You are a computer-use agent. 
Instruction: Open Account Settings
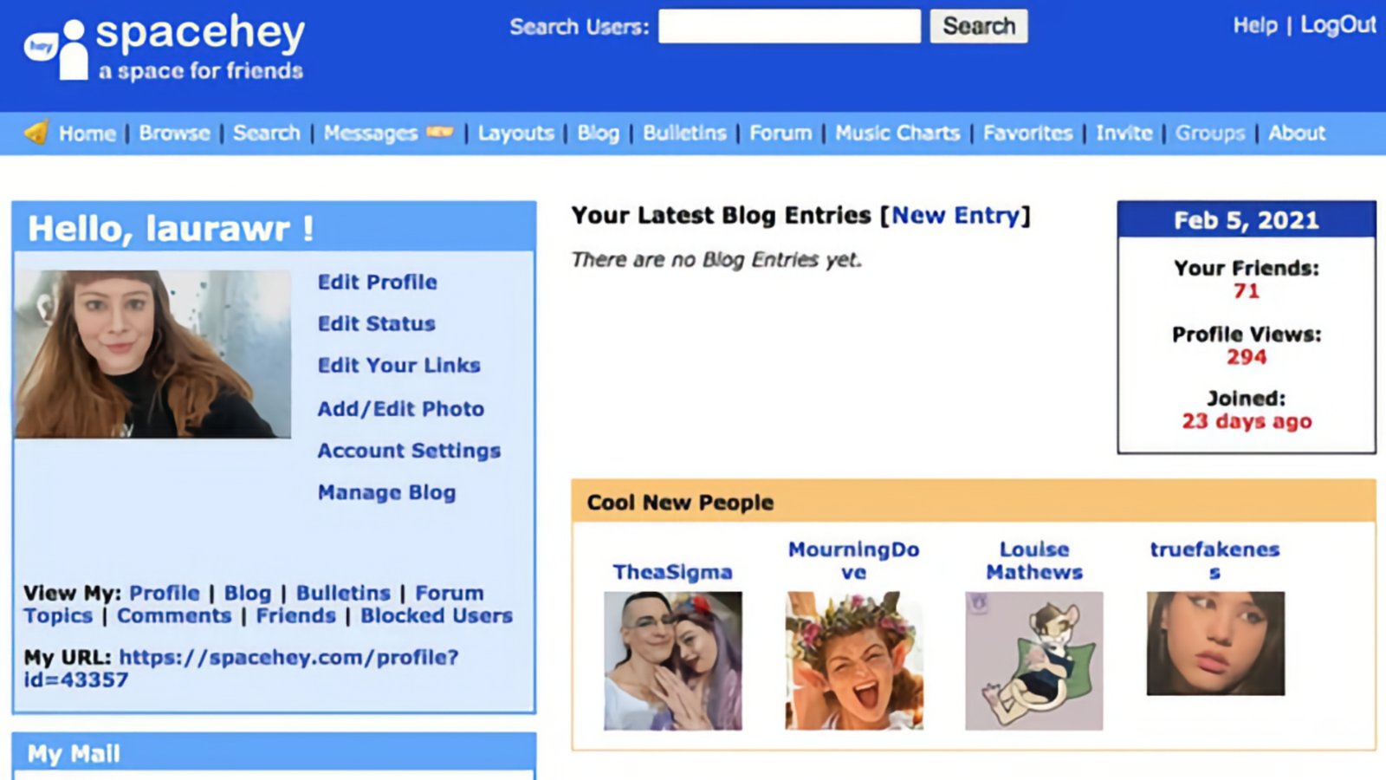tap(408, 451)
